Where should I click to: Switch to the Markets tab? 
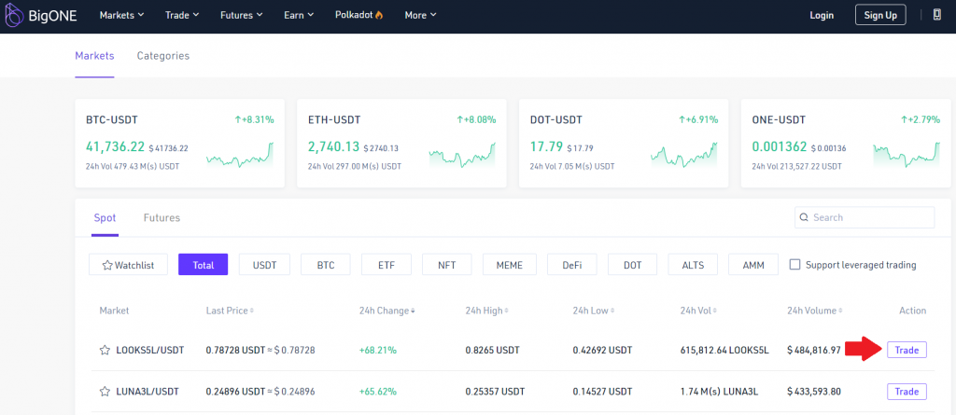coord(94,55)
